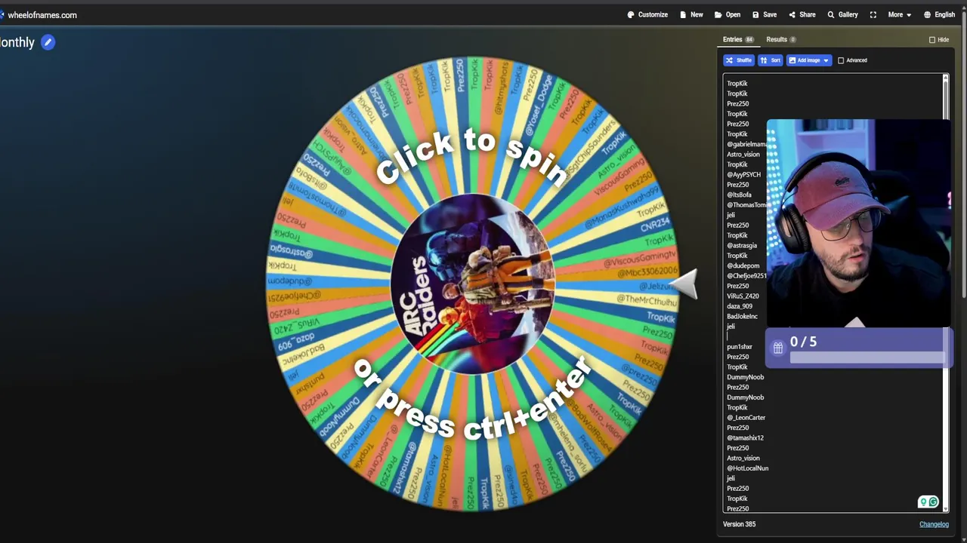Click the '@Mbc33062006' slice on the wheel

(x=647, y=271)
